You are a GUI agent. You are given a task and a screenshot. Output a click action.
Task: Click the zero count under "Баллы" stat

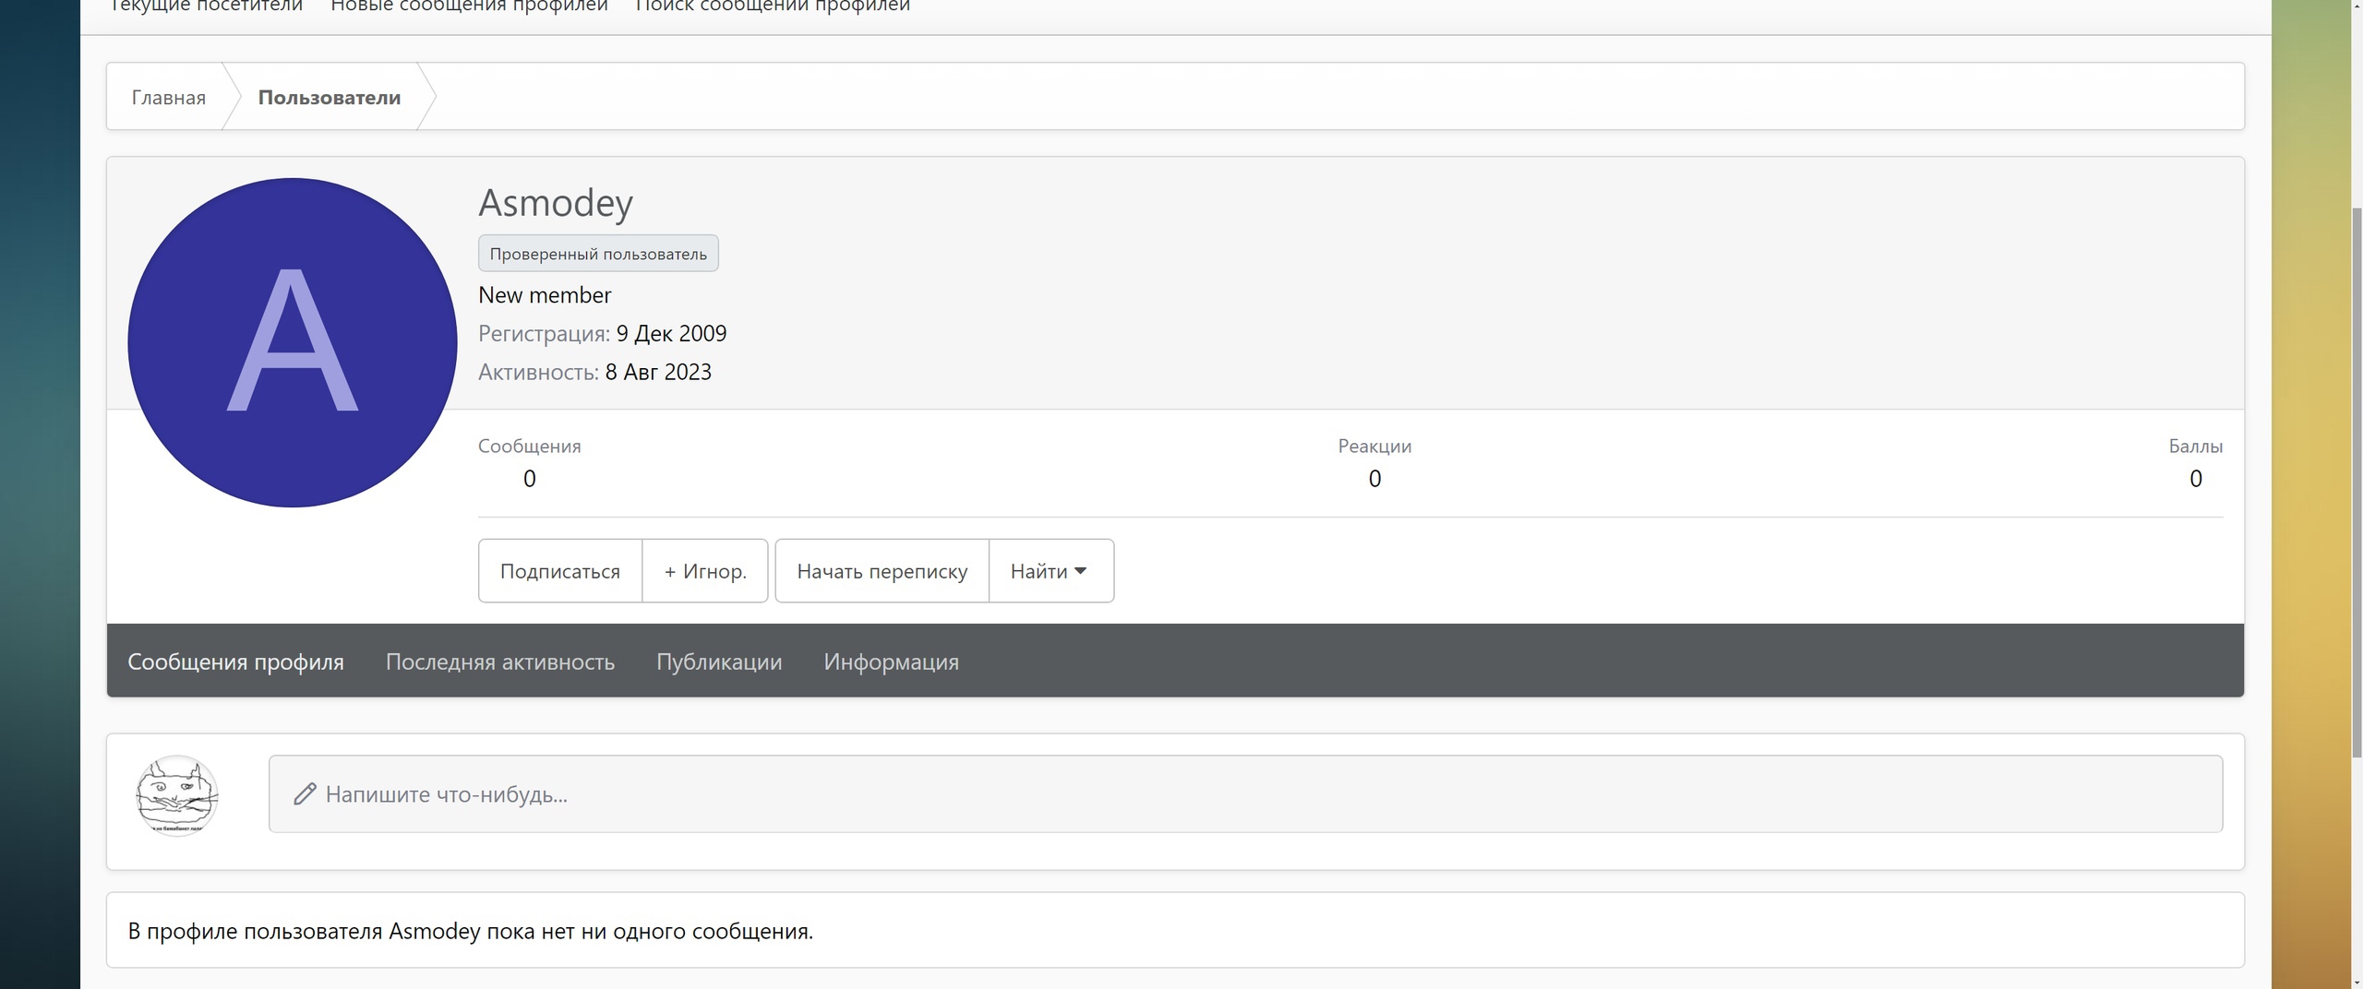tap(2195, 479)
